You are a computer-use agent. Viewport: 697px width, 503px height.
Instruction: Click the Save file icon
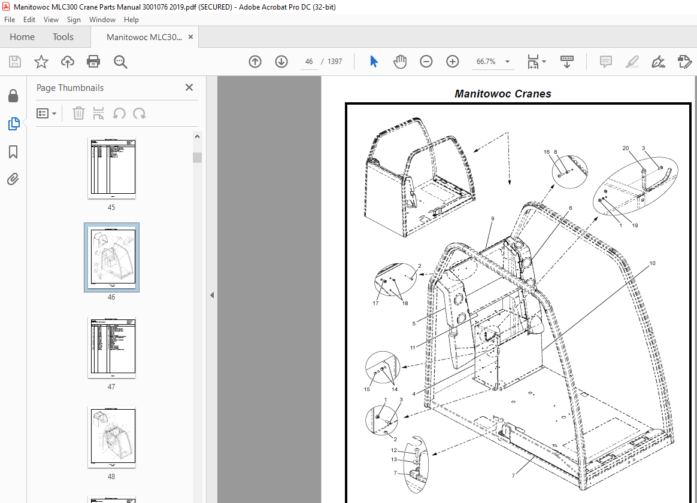(14, 61)
